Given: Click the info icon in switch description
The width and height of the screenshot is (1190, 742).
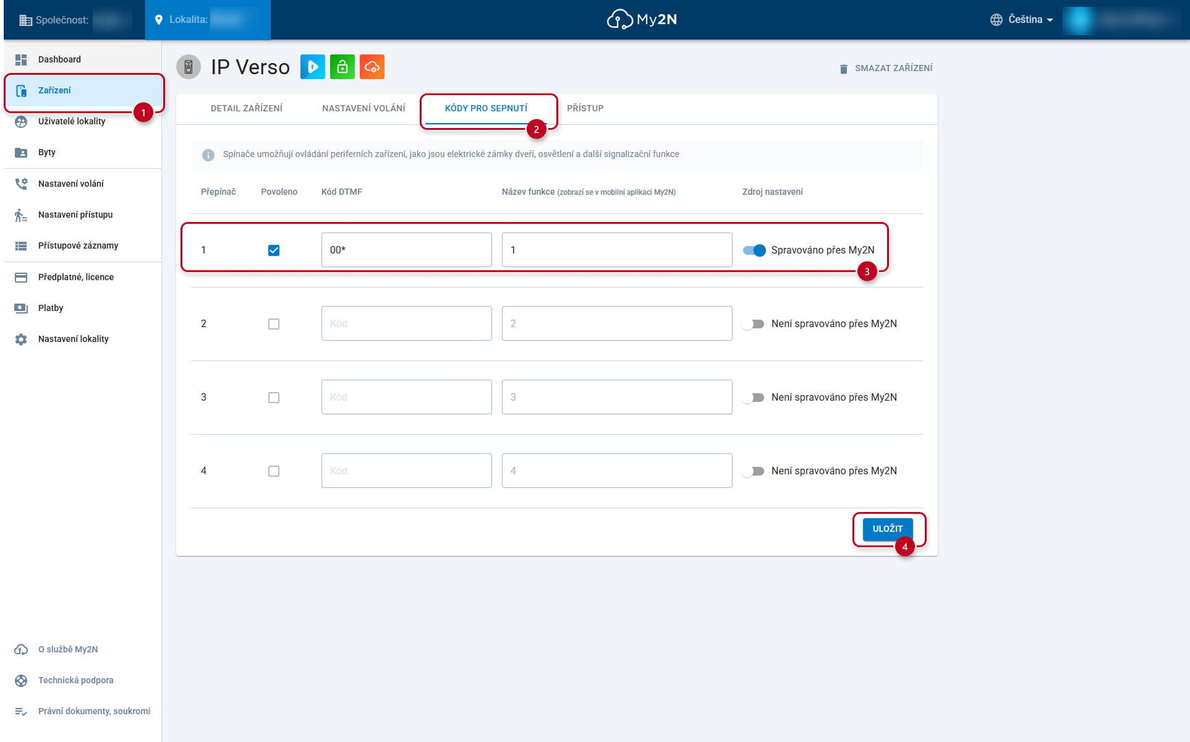Looking at the screenshot, I should pyautogui.click(x=208, y=155).
